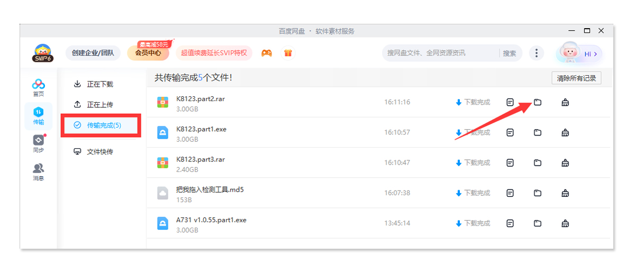Open the 同步 sync sidebar icon
Screen dimensions: 635x272
(39, 143)
